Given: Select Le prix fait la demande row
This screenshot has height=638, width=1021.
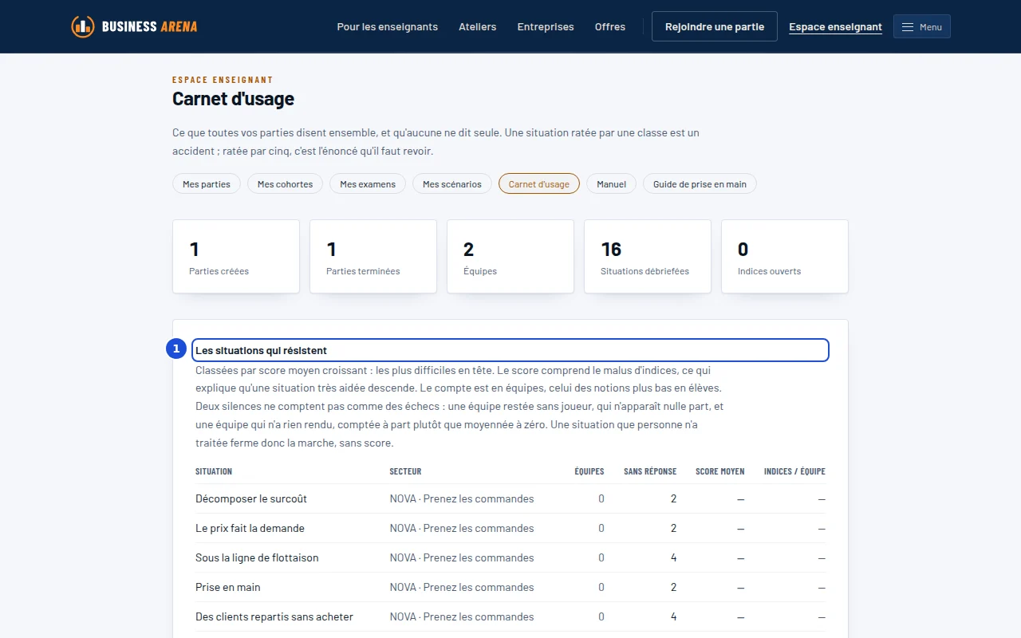Looking at the screenshot, I should pos(510,528).
